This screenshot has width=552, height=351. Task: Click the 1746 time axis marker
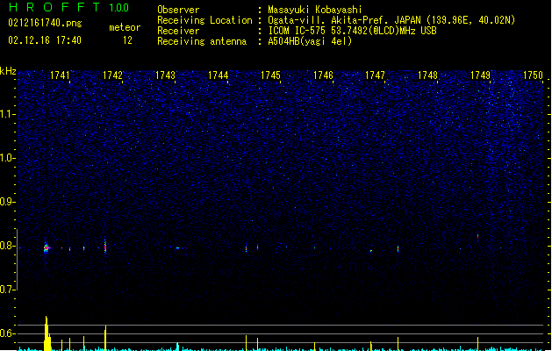point(323,75)
